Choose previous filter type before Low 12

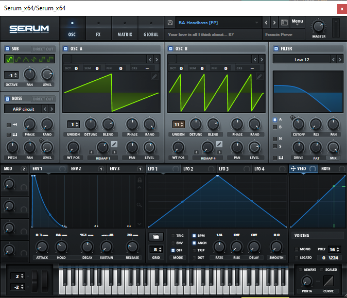point(334,59)
